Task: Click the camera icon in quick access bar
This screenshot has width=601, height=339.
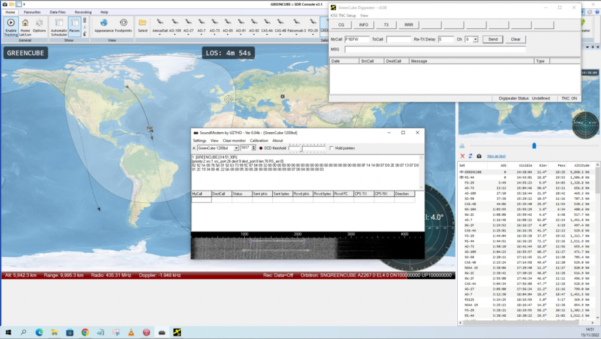Action: pos(5,4)
